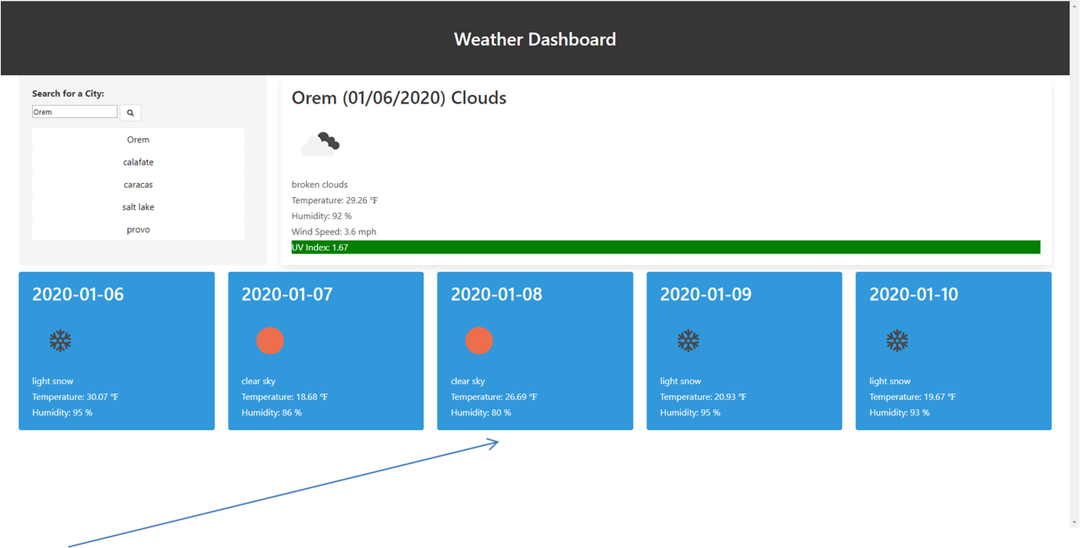
Task: Click Temperature: 30.07 °F on forecast card
Action: 75,397
